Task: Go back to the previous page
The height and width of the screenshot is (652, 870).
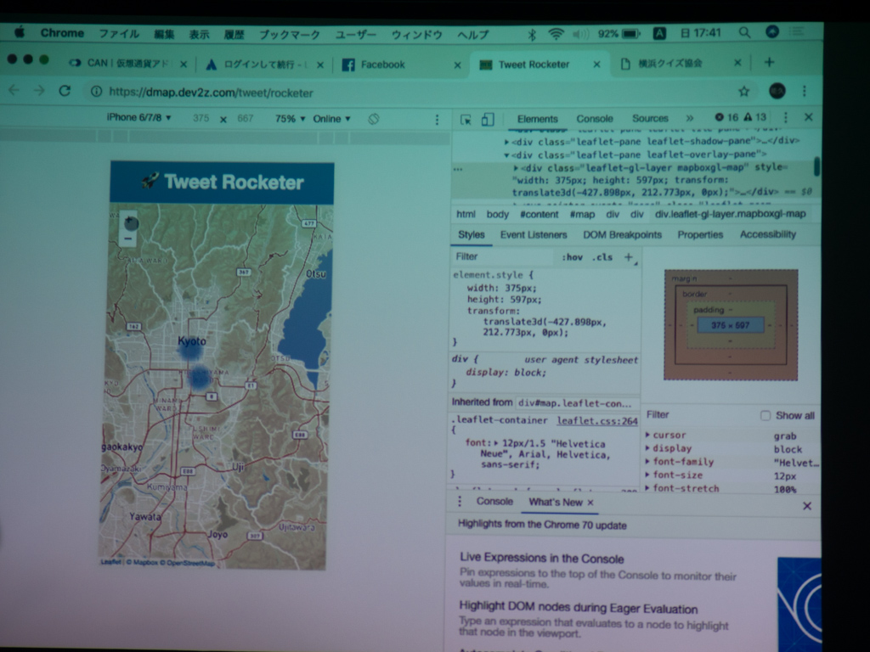Action: tap(14, 90)
